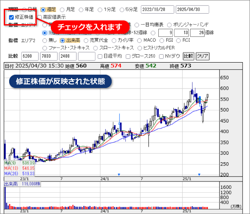
Task: Click the end date field 2025/04/30
Action: click(x=192, y=10)
